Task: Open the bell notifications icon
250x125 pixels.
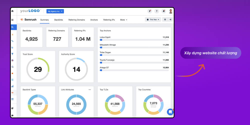Action: tap(163, 11)
